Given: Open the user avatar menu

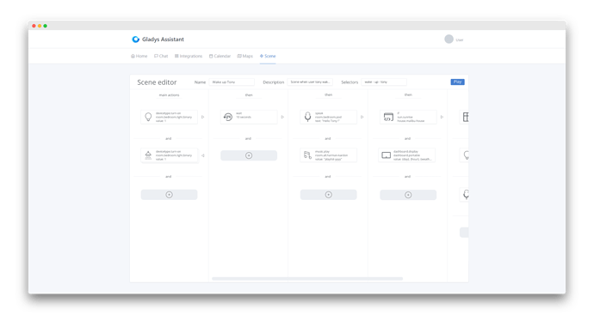Looking at the screenshot, I should (449, 39).
